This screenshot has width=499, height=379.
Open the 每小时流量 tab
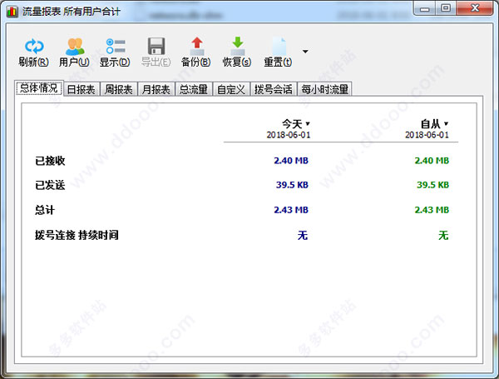pyautogui.click(x=324, y=89)
